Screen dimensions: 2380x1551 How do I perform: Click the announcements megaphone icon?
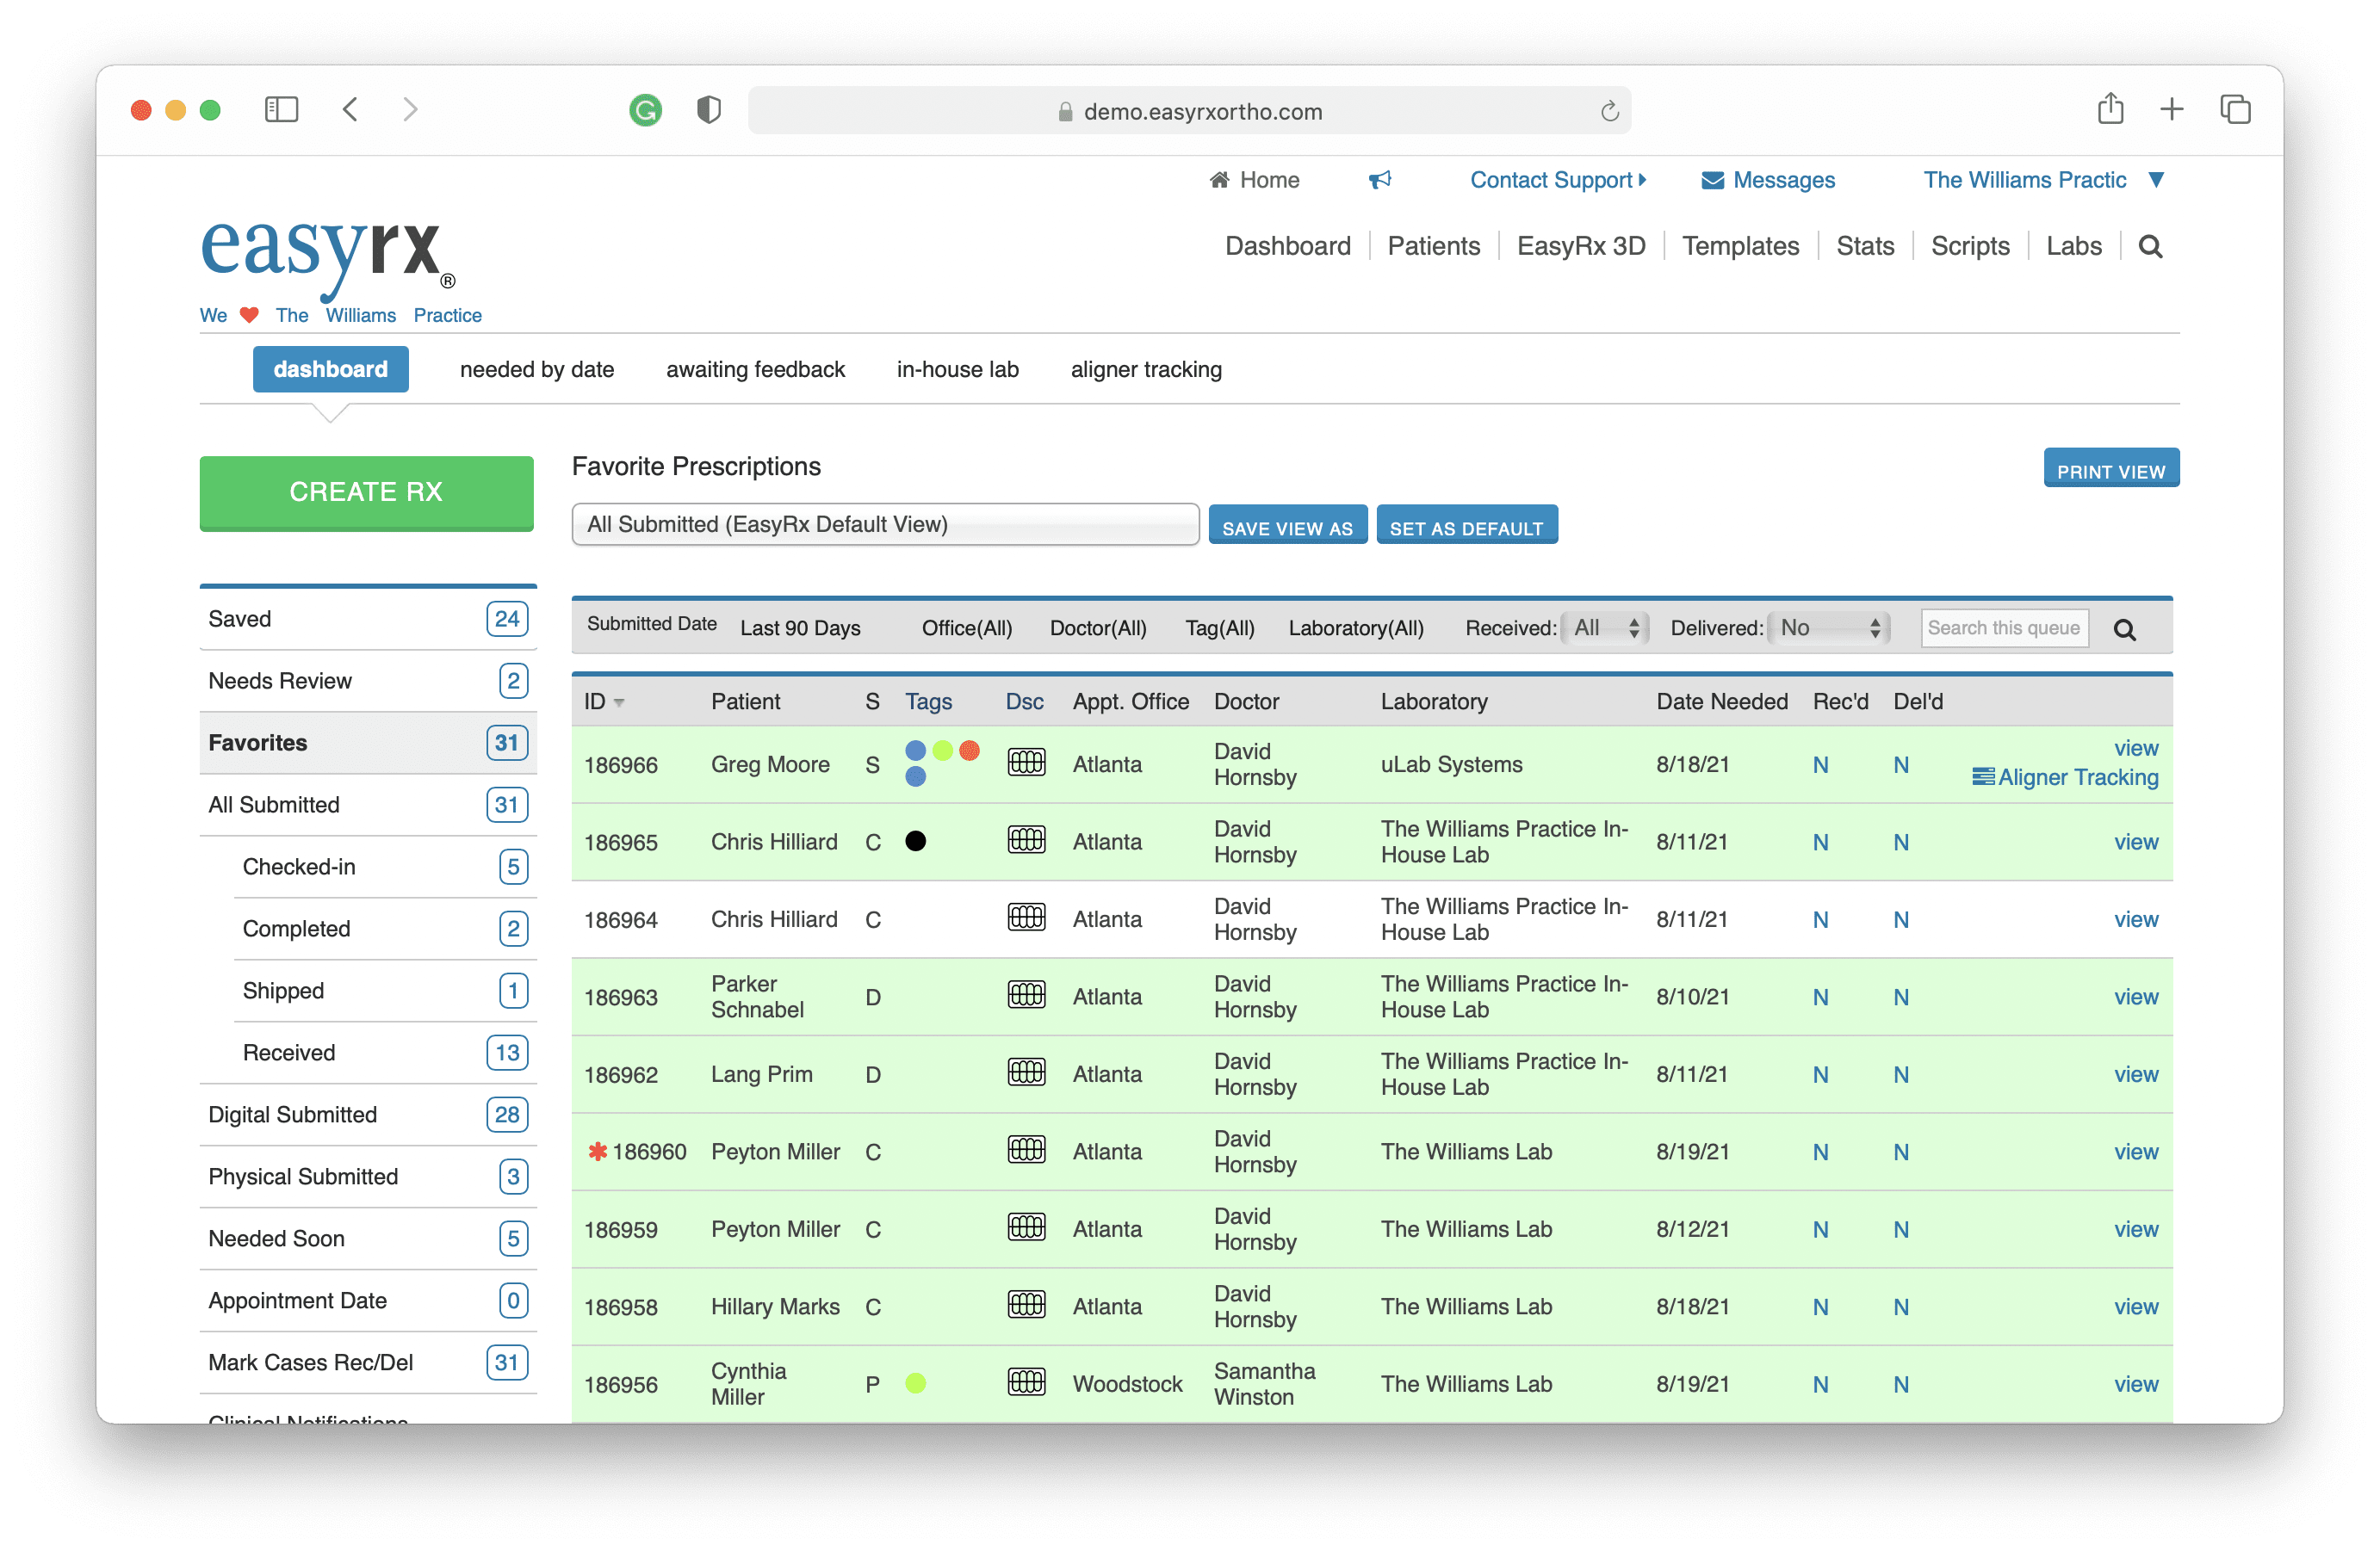tap(1380, 180)
